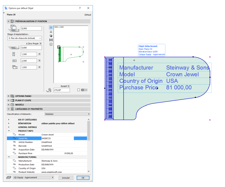Image resolution: width=225 pixels, height=187 pixels.
Task: Click the properties list vertical scrollbar thumb
Action: coord(88,131)
